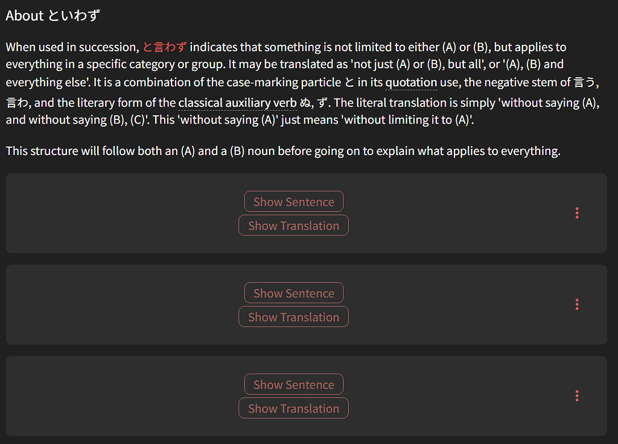Reveal the sentence in the second example
The image size is (618, 444).
[x=293, y=293]
